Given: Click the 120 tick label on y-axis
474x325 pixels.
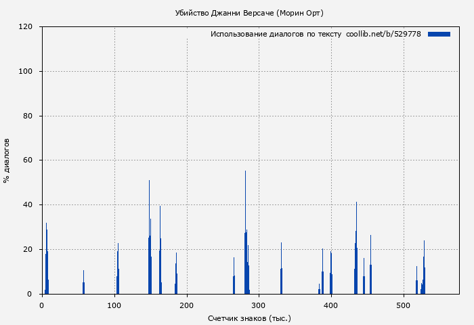Looking at the screenshot, I should click(x=26, y=27).
